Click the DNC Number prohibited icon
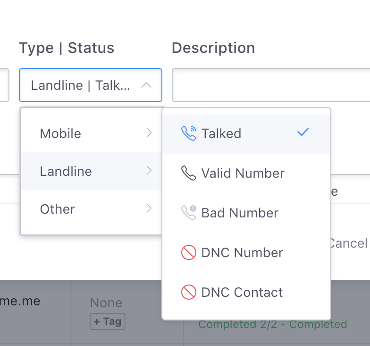This screenshot has width=370, height=346. 189,252
